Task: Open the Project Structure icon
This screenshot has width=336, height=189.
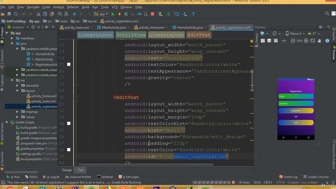Action: (x=177, y=14)
